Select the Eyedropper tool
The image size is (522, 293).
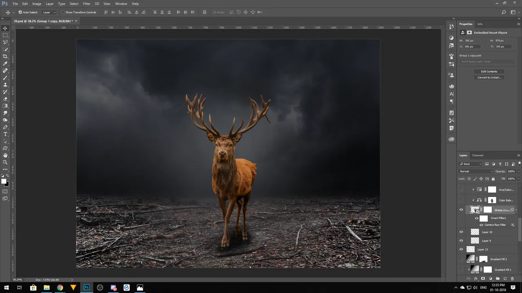point(5,63)
